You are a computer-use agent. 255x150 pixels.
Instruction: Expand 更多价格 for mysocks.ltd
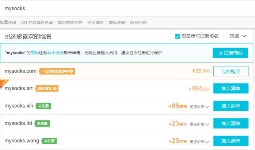click(199, 124)
